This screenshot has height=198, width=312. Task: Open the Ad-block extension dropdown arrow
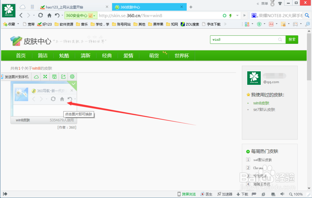[276, 24]
